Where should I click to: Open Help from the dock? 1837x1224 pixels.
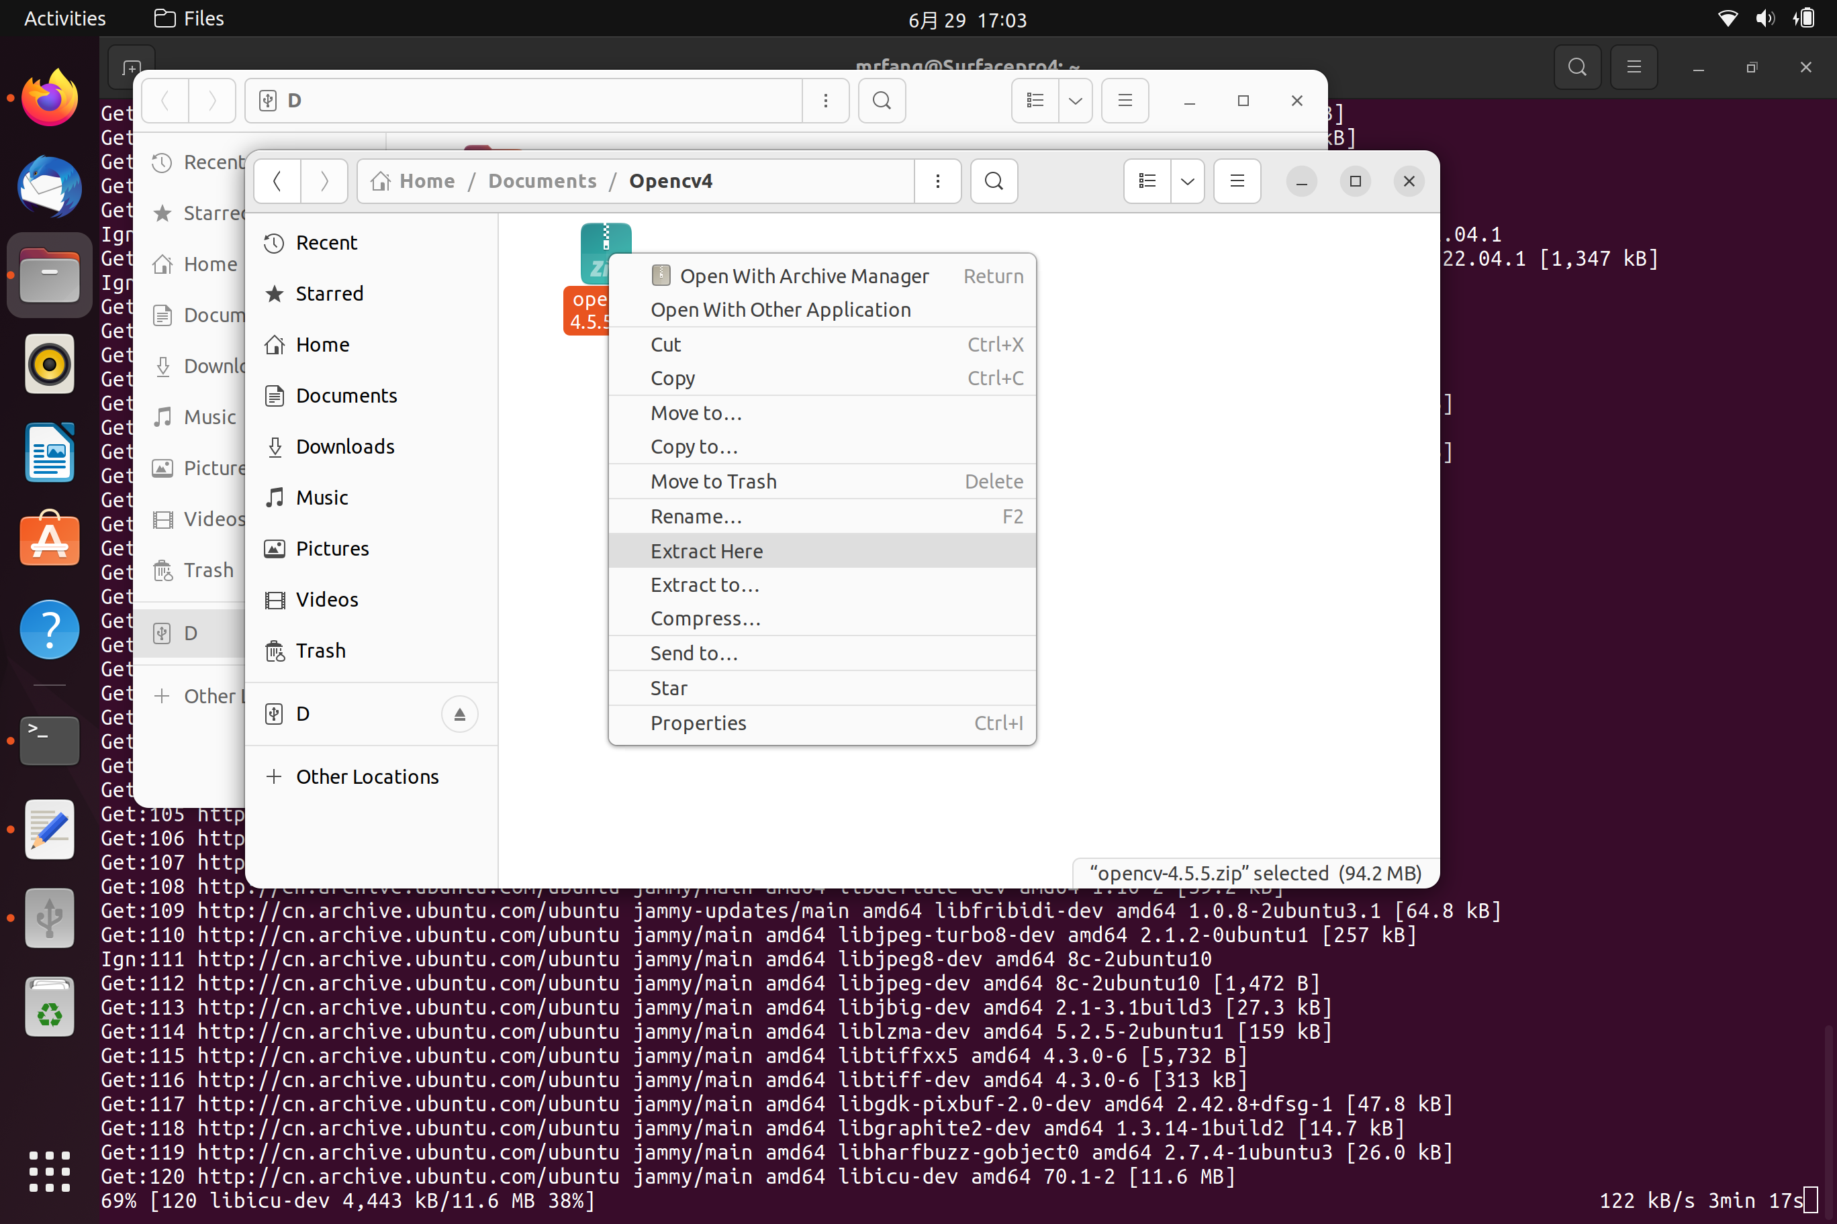point(49,629)
